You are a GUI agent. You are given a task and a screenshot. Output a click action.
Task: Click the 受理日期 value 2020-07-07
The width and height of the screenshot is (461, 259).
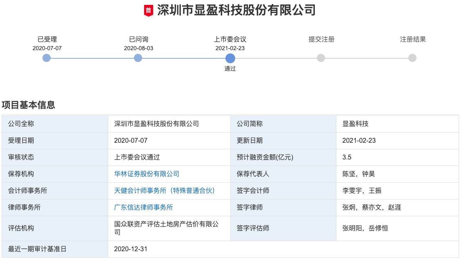(x=131, y=140)
